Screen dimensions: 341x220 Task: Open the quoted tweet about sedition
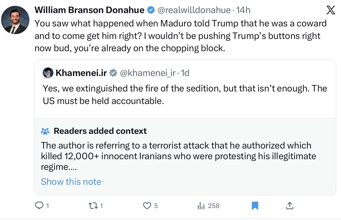pos(185,95)
